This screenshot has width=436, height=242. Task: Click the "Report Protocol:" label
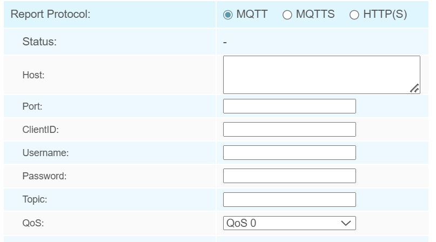pyautogui.click(x=50, y=15)
